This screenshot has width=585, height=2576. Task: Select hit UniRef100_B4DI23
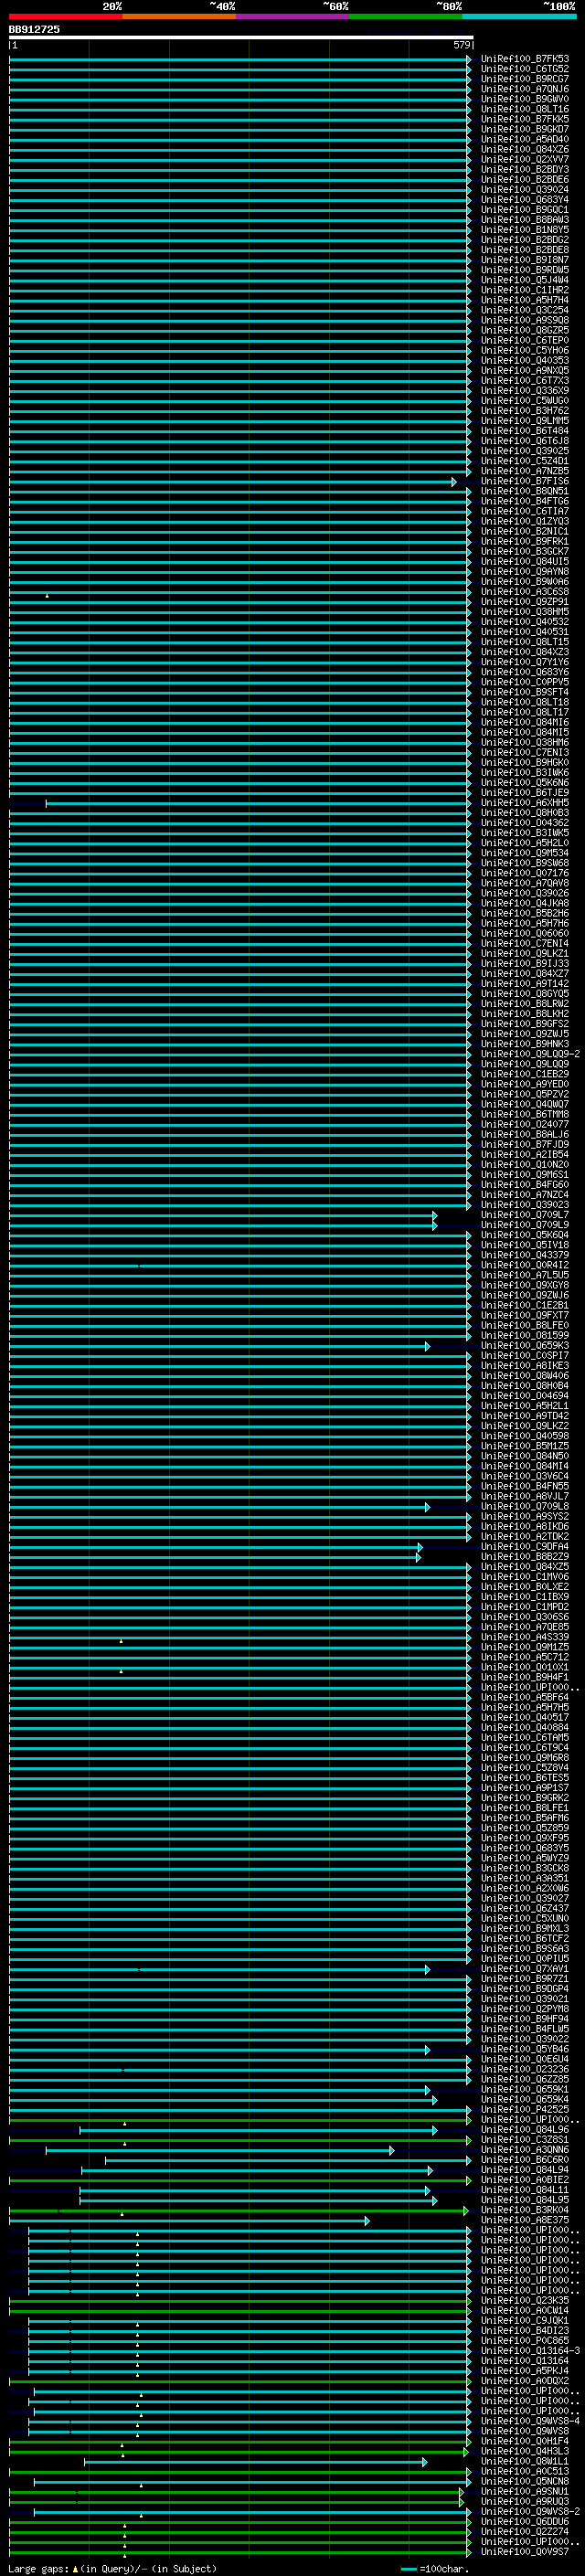tap(524, 2330)
